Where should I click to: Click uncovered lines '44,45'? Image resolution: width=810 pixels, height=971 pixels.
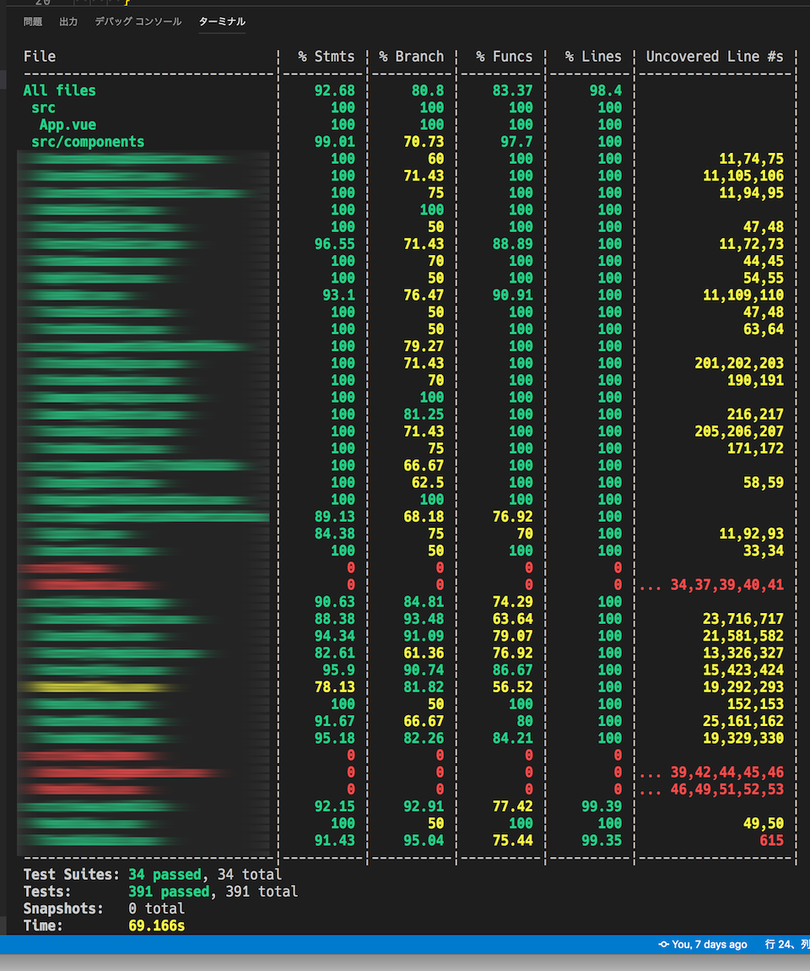[764, 261]
